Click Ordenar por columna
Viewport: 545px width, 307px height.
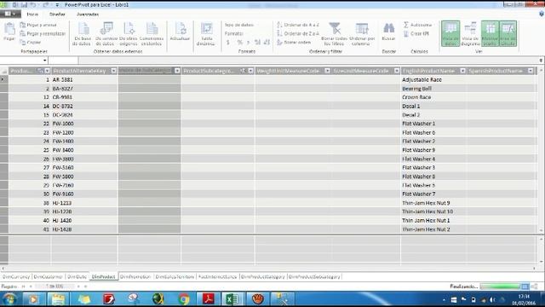(x=362, y=34)
